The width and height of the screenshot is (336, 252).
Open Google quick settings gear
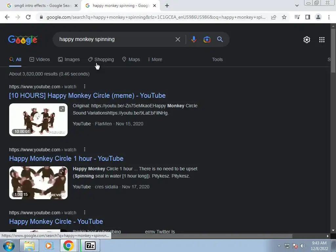[307, 40]
